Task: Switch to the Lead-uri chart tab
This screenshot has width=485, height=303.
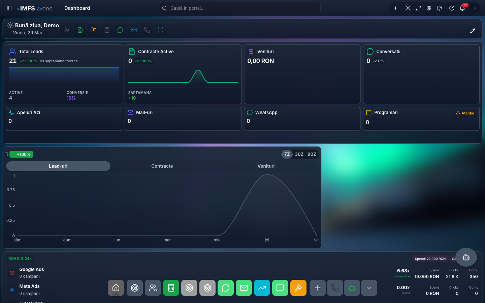Action: click(58, 166)
